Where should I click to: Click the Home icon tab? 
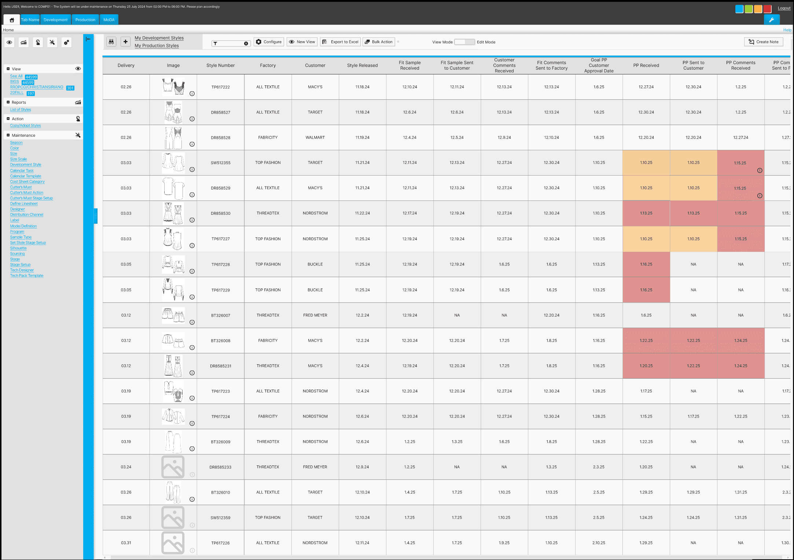click(x=12, y=20)
